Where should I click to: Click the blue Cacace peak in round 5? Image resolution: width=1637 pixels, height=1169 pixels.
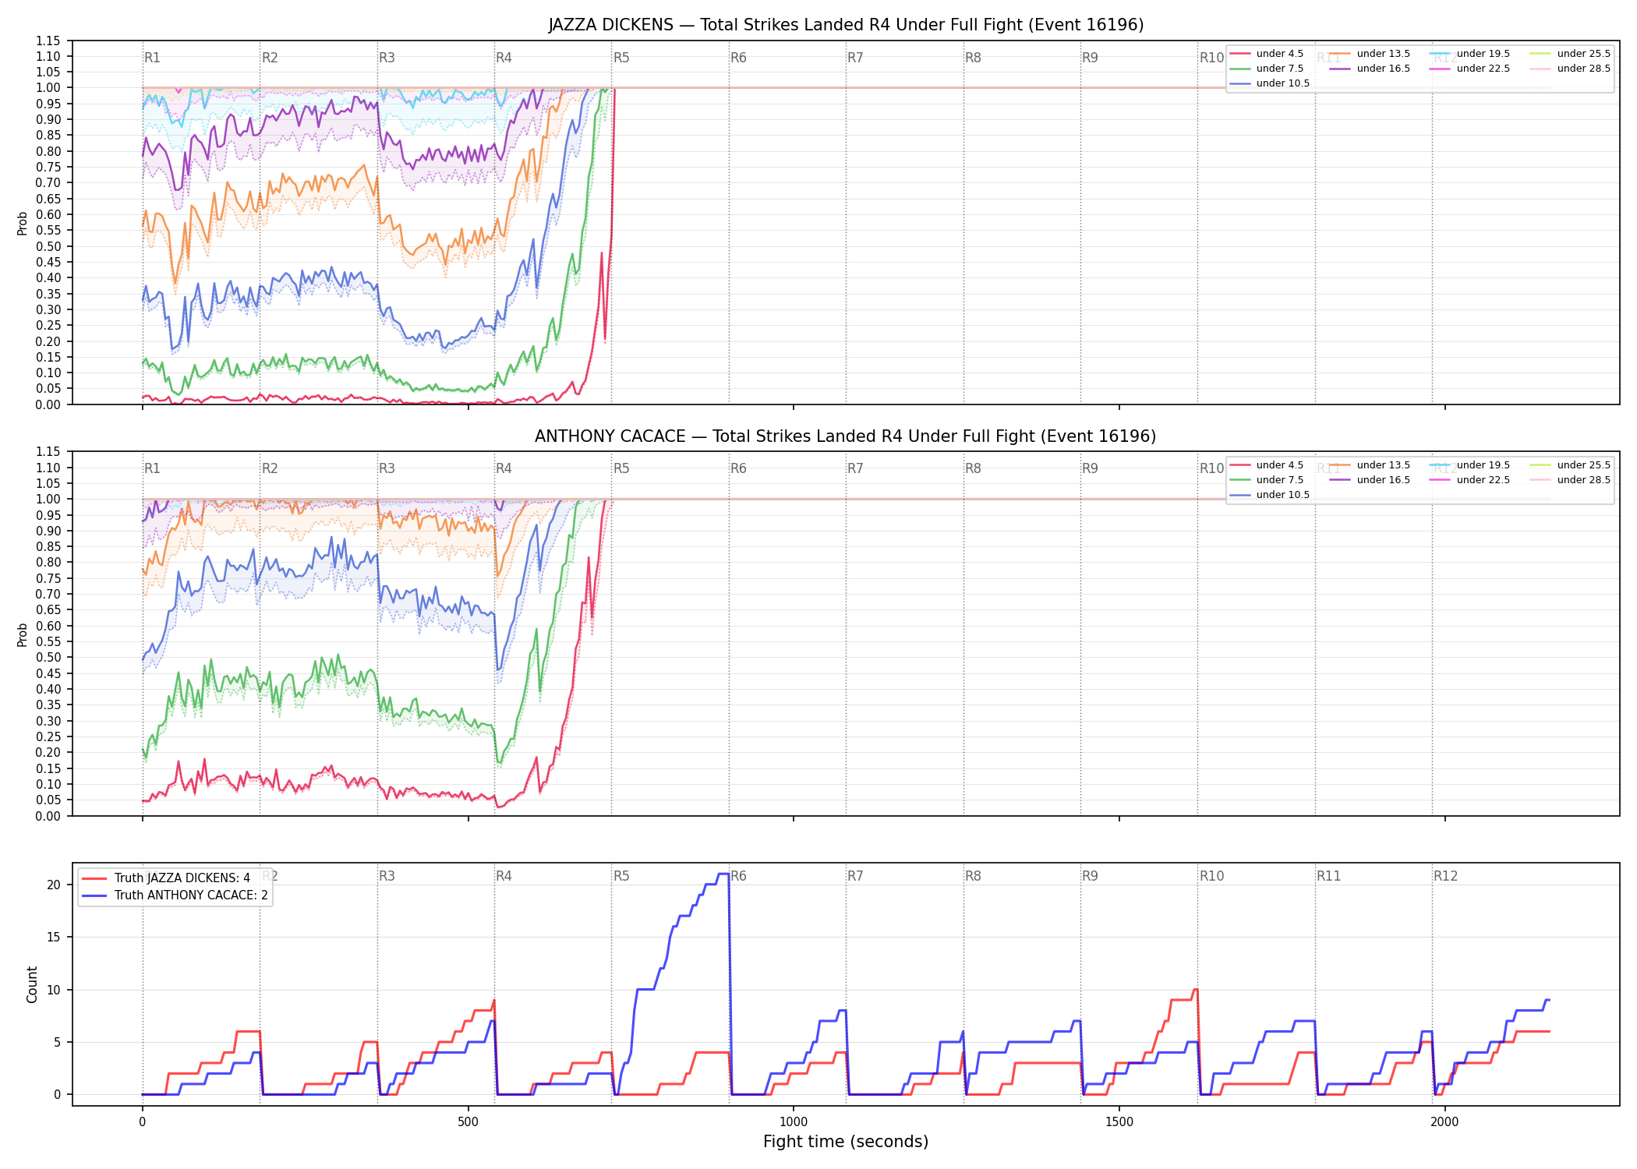[x=723, y=874]
